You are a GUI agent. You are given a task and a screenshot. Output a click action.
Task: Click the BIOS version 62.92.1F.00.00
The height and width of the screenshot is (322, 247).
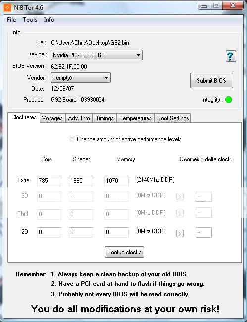[x=69, y=67]
